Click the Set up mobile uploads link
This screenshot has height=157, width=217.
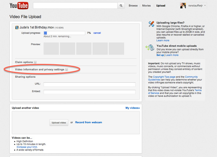point(160,55)
